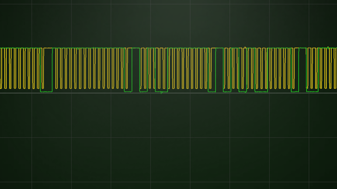Click the third green low pulse from left

[x=143, y=91]
